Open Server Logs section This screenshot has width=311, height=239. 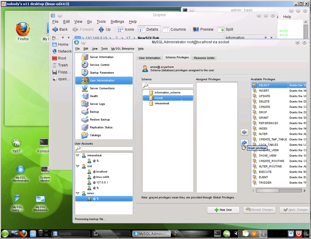[x=104, y=104]
